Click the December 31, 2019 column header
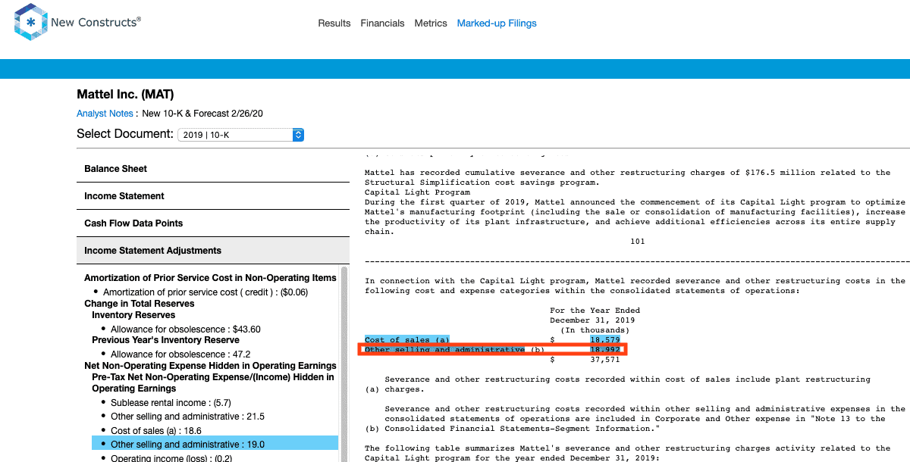 (x=592, y=320)
